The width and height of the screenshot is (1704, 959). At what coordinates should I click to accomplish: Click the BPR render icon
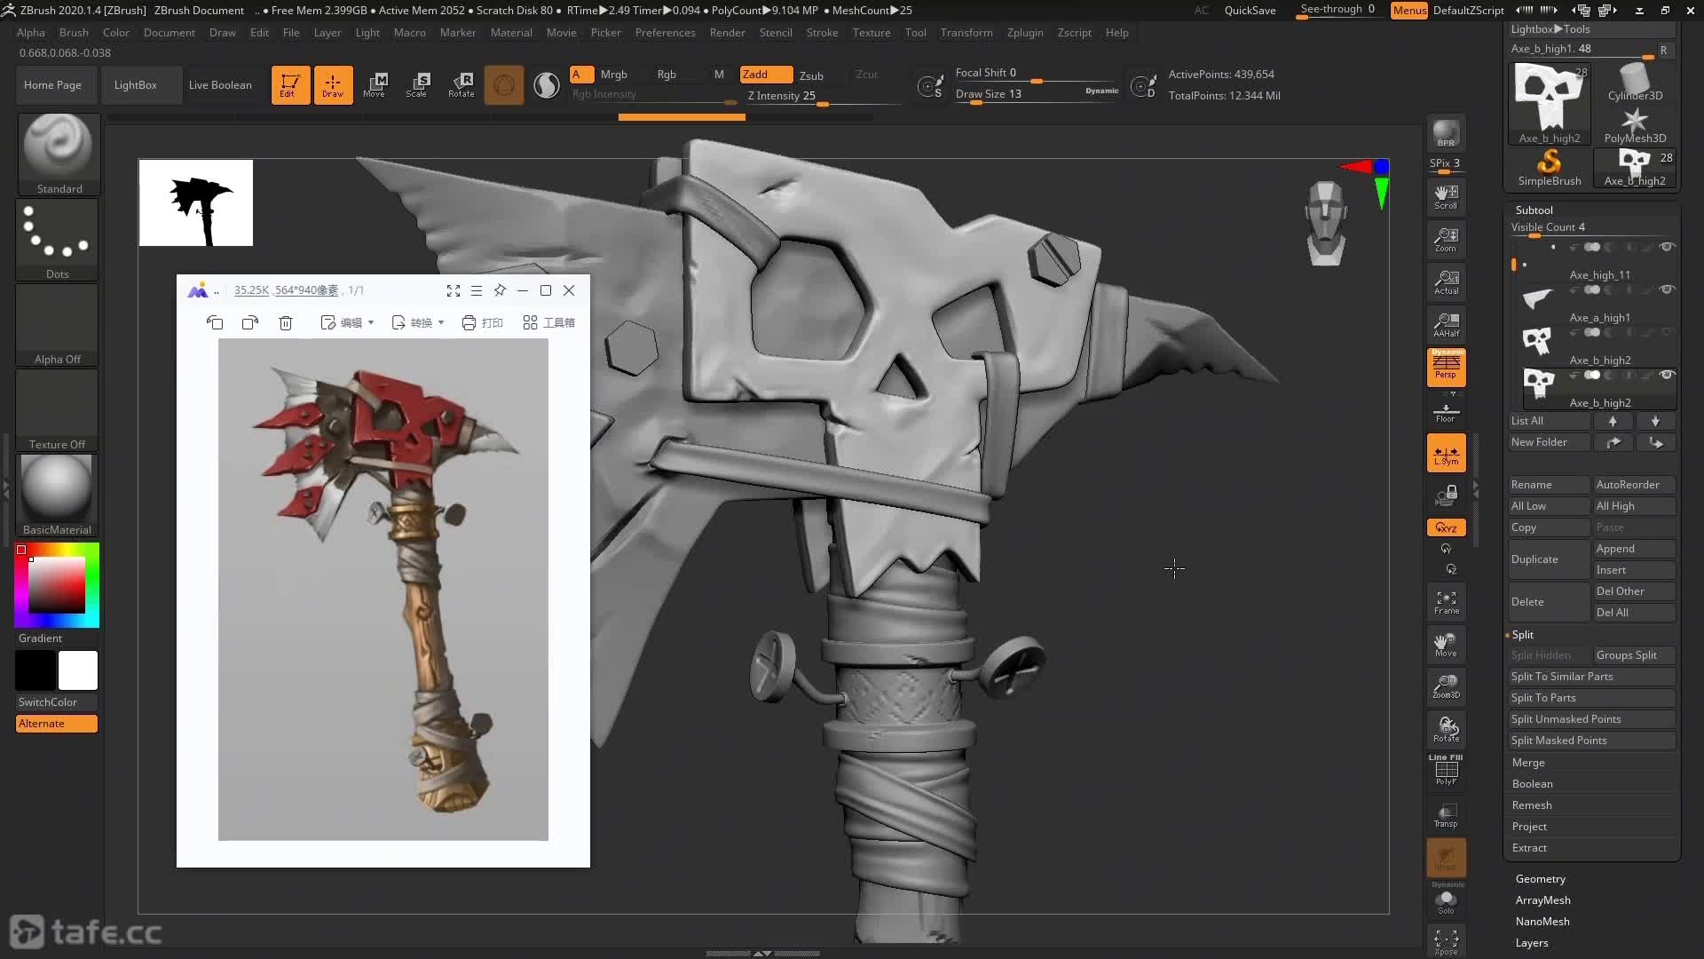[1446, 133]
